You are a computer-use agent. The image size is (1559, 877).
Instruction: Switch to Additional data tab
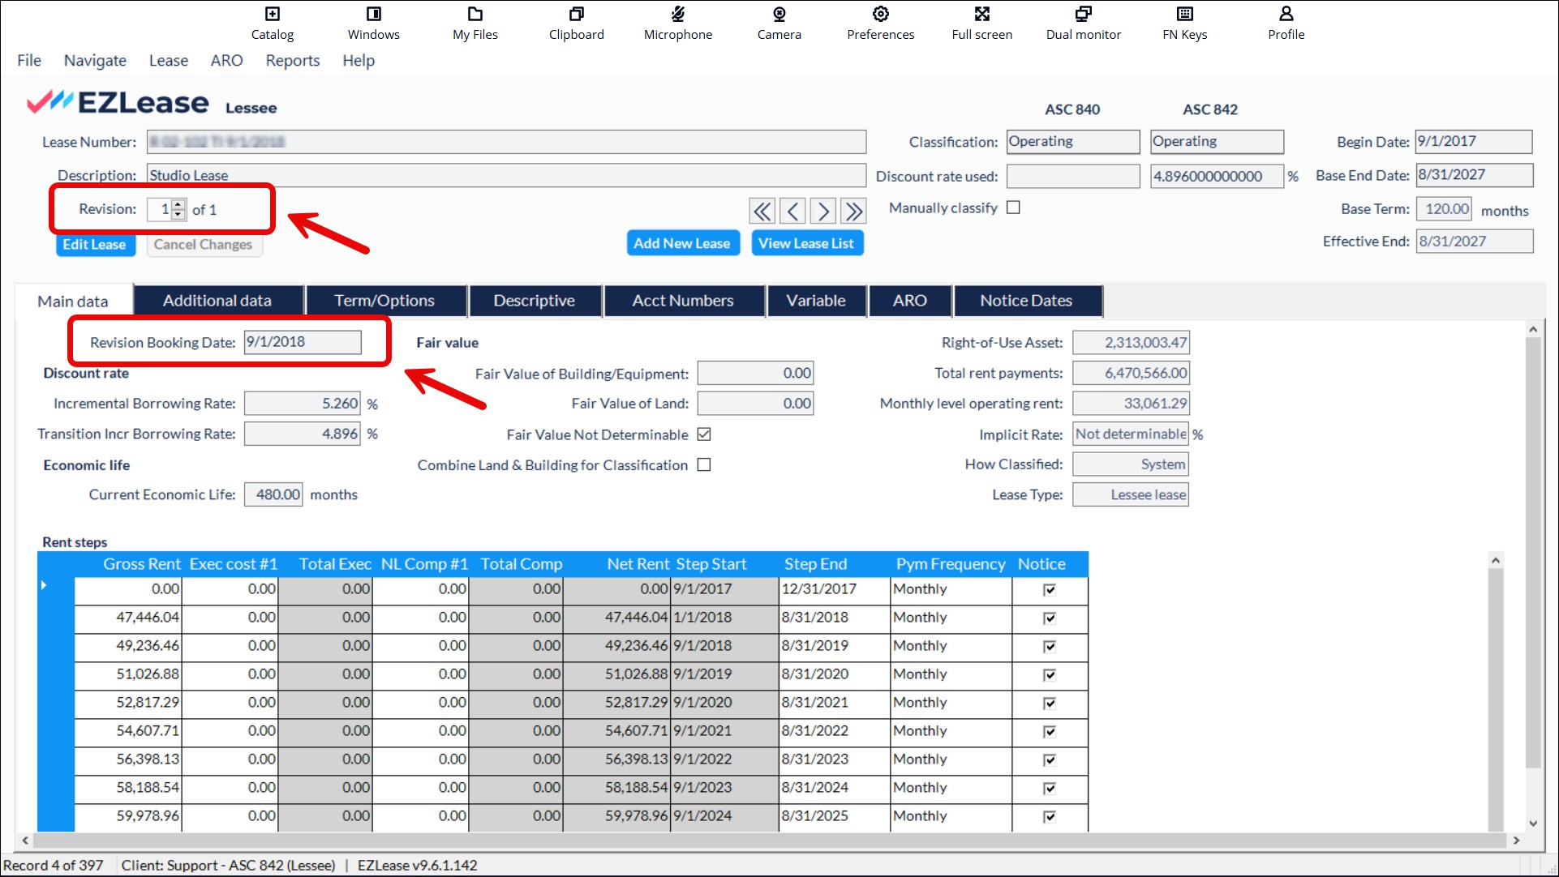[217, 301]
